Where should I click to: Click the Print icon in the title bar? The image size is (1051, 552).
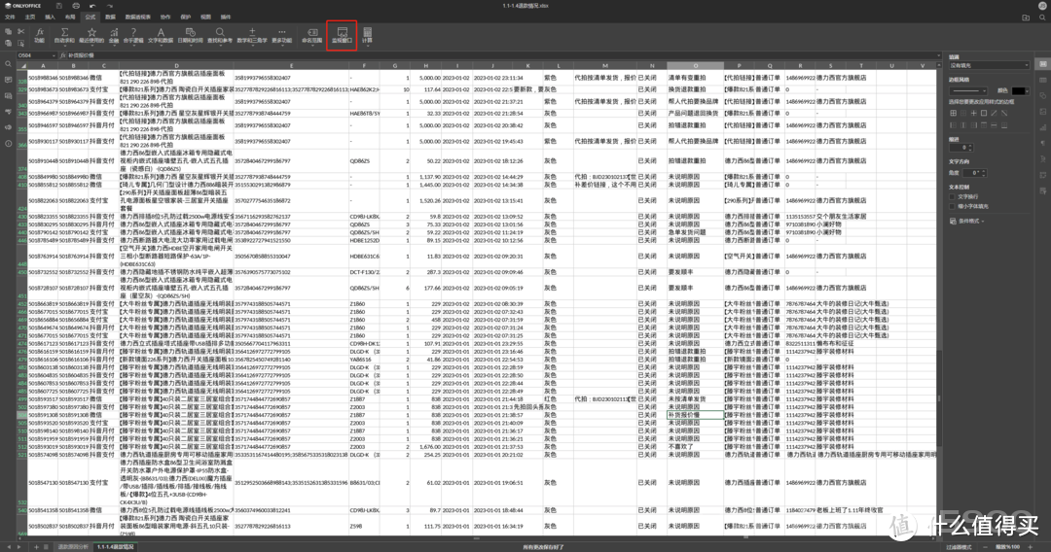click(77, 6)
